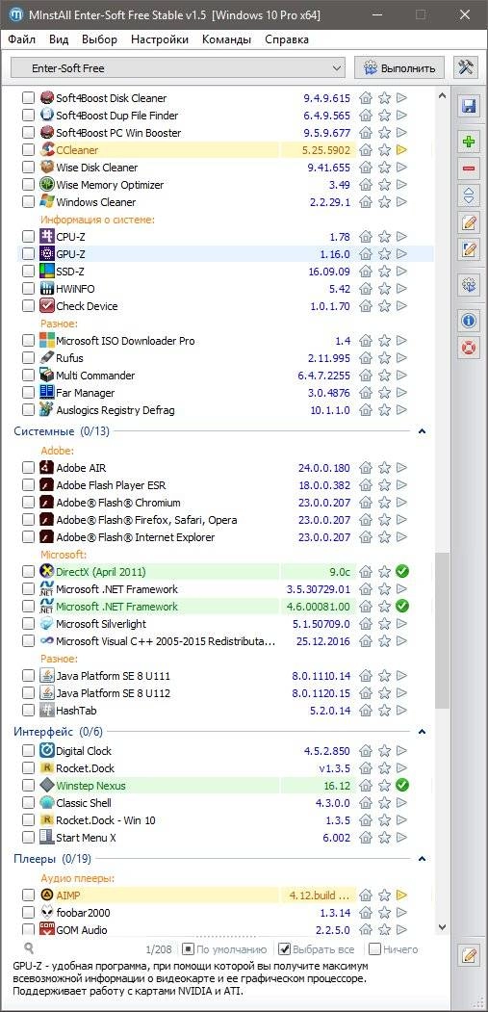Click the vertical scrollbar thumb
488x1012 pixels.
point(442,632)
